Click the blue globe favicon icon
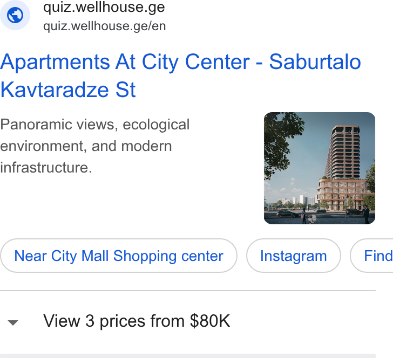The height and width of the screenshot is (358, 393). click(x=15, y=15)
